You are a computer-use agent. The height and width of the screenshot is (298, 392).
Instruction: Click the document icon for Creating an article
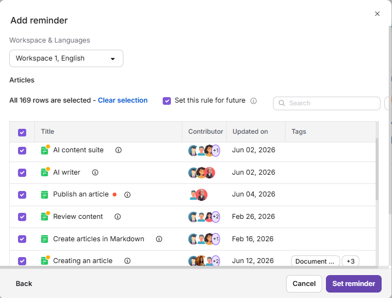click(45, 261)
